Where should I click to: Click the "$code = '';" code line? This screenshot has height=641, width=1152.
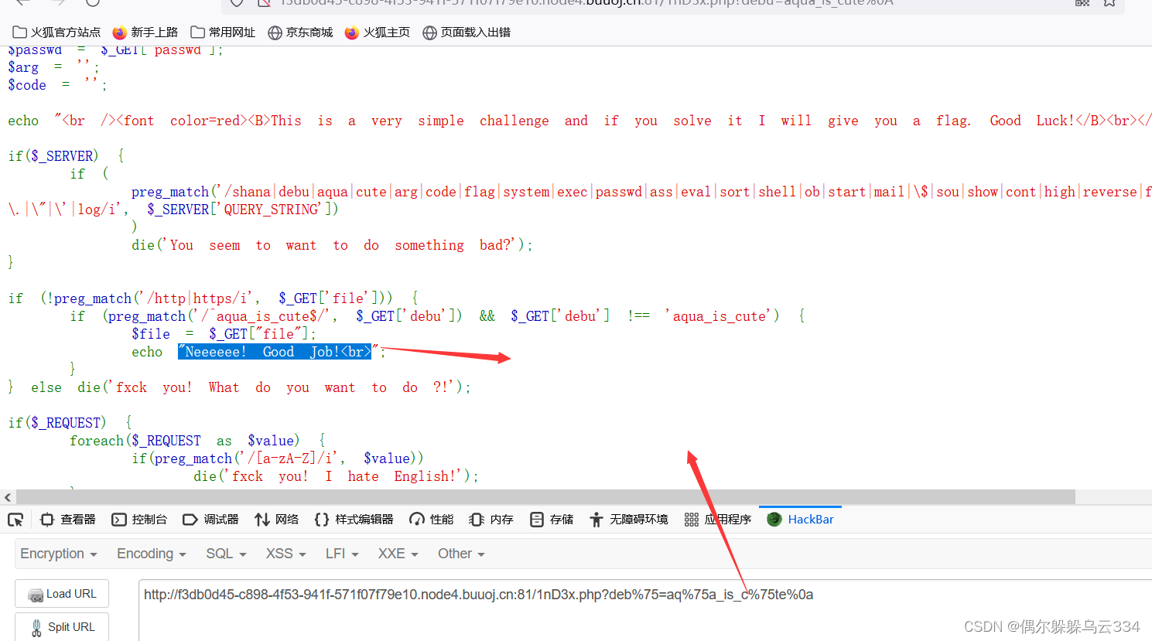tap(57, 85)
